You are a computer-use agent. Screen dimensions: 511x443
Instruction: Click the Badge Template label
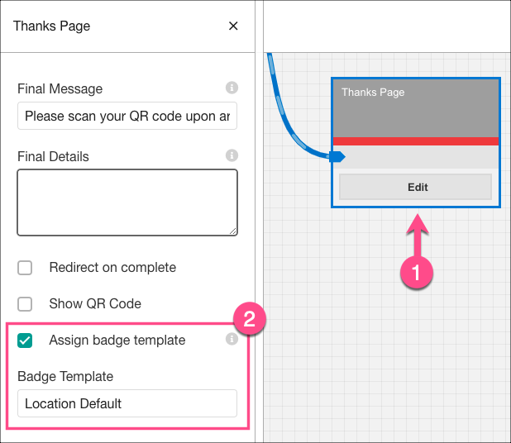tap(65, 376)
